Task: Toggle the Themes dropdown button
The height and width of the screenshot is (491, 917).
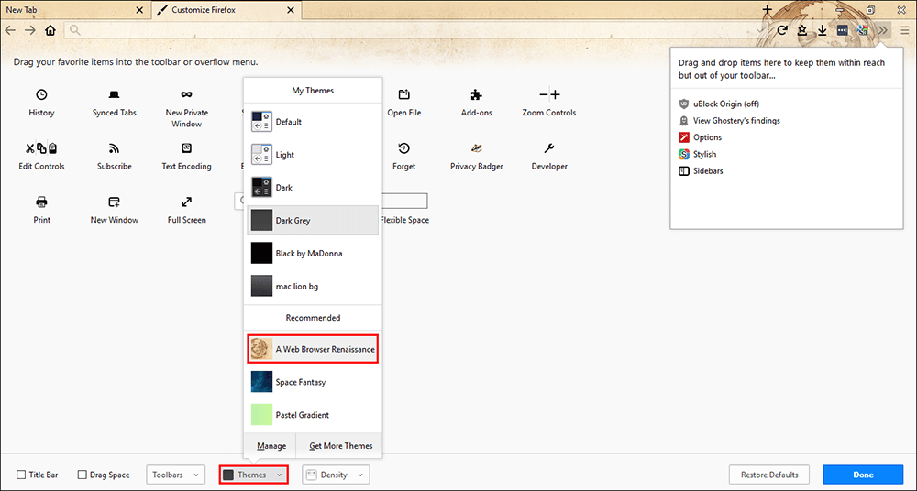Action: 254,475
